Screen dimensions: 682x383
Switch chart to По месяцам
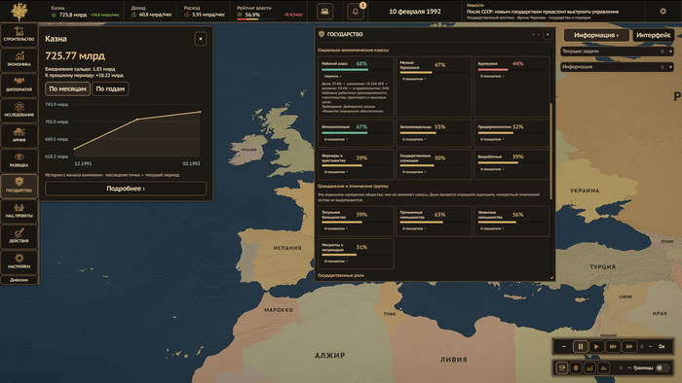(x=67, y=88)
